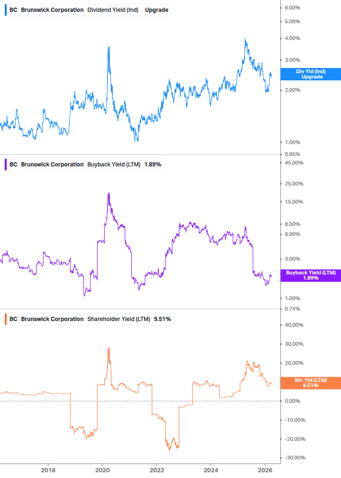Click the BC ticker badge in the Buyback Yield legend
Viewport: 341px width, 478px height.
tap(13, 164)
